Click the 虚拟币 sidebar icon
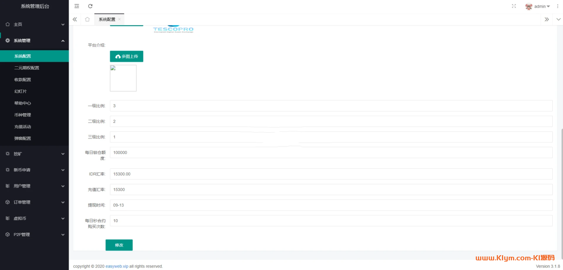Viewport: 563px width, 270px height. [8, 218]
